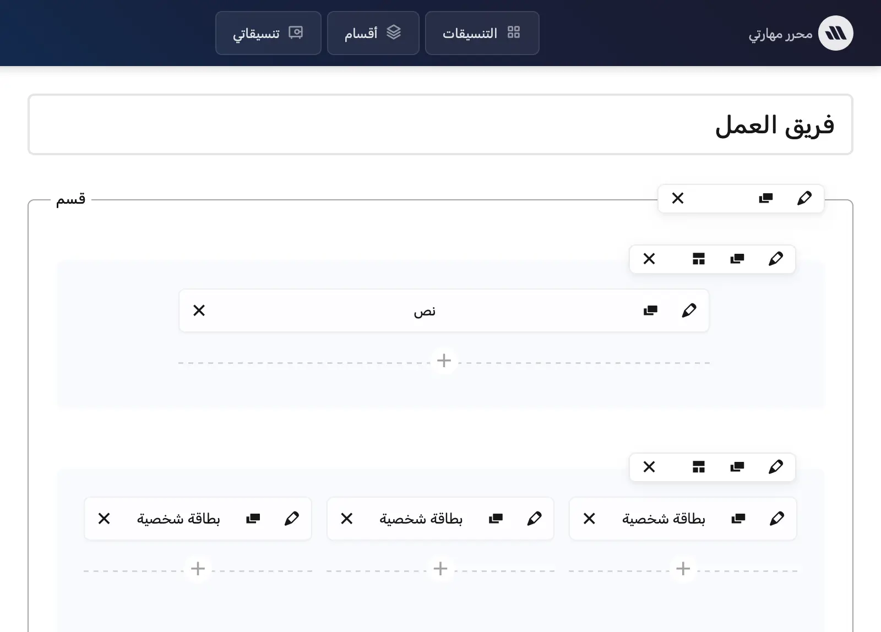Viewport: 881px width, 632px height.
Task: Edit the rightmost بطاقة شخصية card with its pencil icon
Action: 776,518
